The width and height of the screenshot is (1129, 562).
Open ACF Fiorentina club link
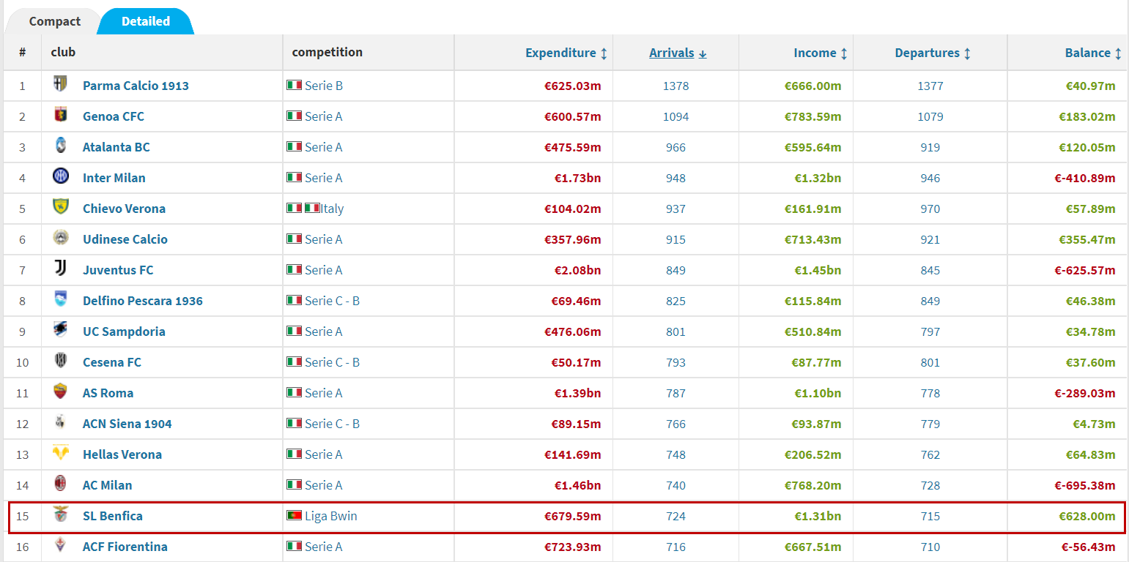[x=125, y=547]
